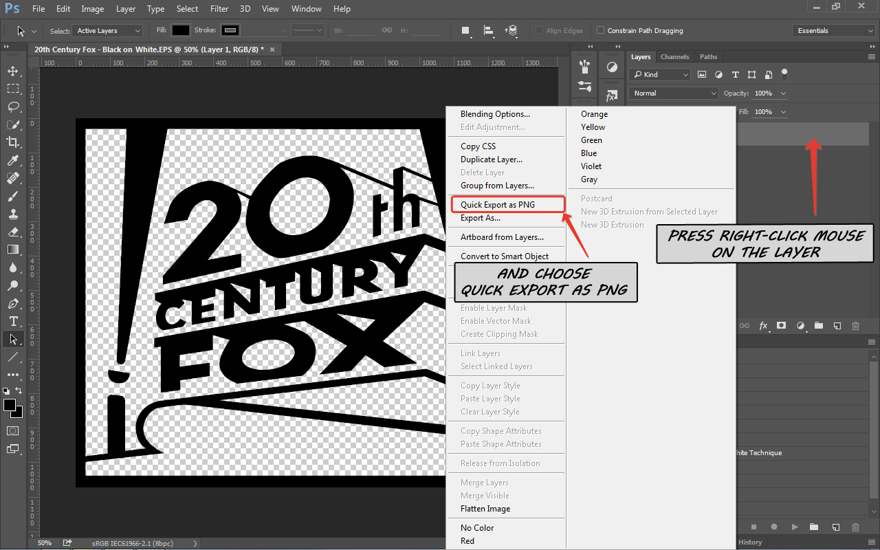The height and width of the screenshot is (550, 880).
Task: Click the foreground color swatch
Action: tap(10, 405)
